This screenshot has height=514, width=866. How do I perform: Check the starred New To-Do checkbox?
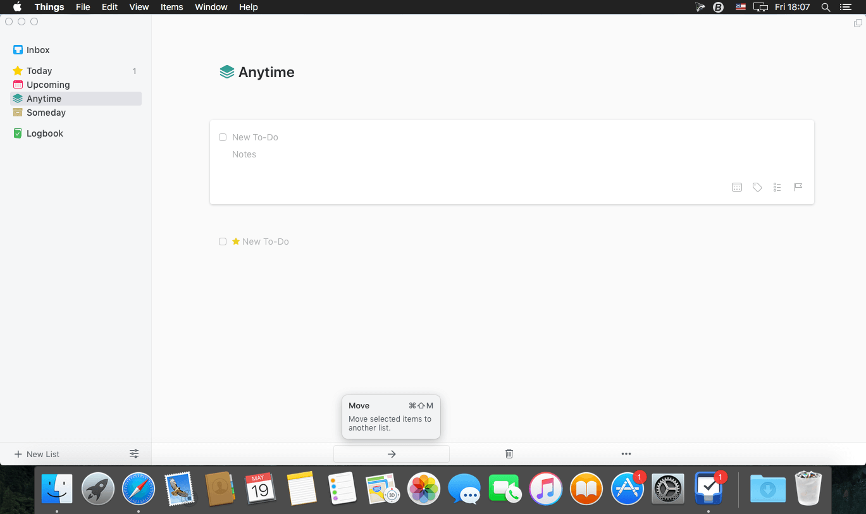click(223, 242)
